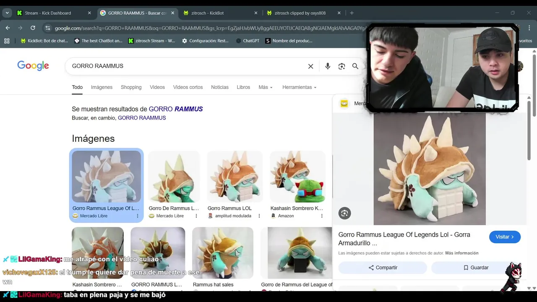
Task: Open Configuración: Rest bookmark
Action: tap(205, 41)
